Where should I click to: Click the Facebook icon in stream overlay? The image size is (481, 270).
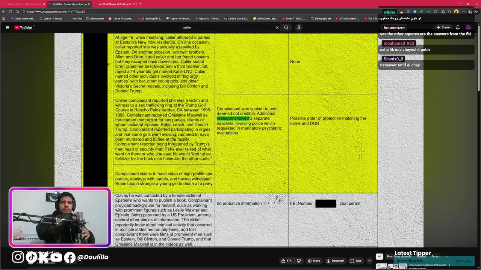click(x=70, y=257)
